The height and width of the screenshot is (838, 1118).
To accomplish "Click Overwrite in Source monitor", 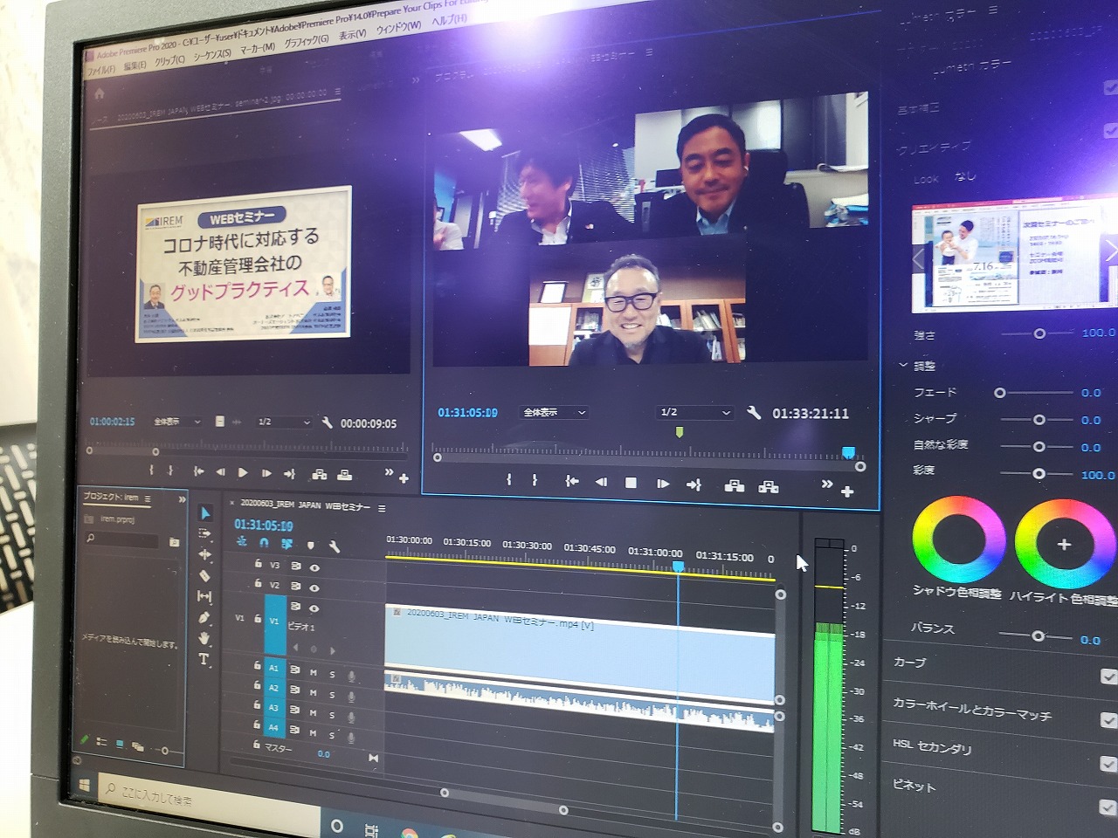I will pyautogui.click(x=345, y=475).
